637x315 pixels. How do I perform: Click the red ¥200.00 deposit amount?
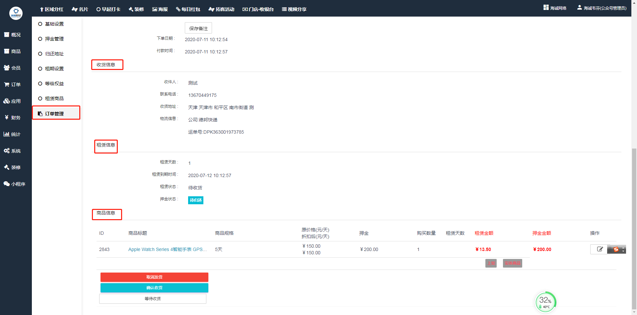[x=542, y=249]
